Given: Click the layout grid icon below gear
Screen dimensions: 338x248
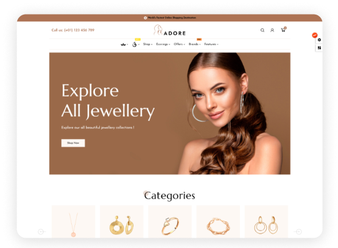Looking at the screenshot, I should pyautogui.click(x=319, y=48).
